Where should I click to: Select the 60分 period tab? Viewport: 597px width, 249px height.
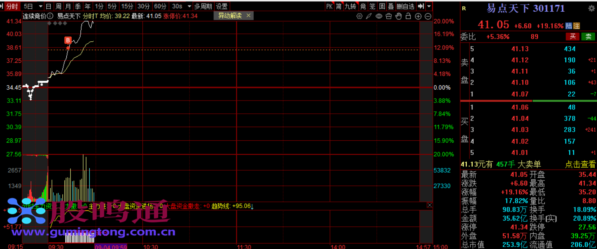pyautogui.click(x=160, y=6)
